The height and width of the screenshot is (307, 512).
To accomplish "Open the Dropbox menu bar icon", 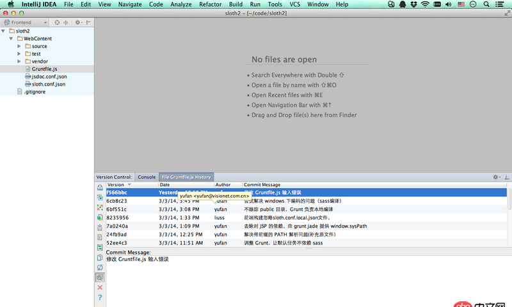I will [413, 4].
